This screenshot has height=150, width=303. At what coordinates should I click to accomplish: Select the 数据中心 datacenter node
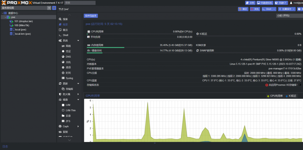[x=13, y=13]
